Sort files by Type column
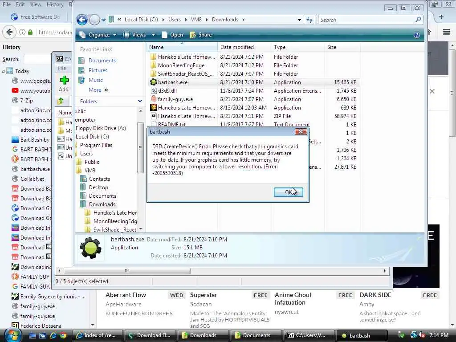 [x=298, y=47]
